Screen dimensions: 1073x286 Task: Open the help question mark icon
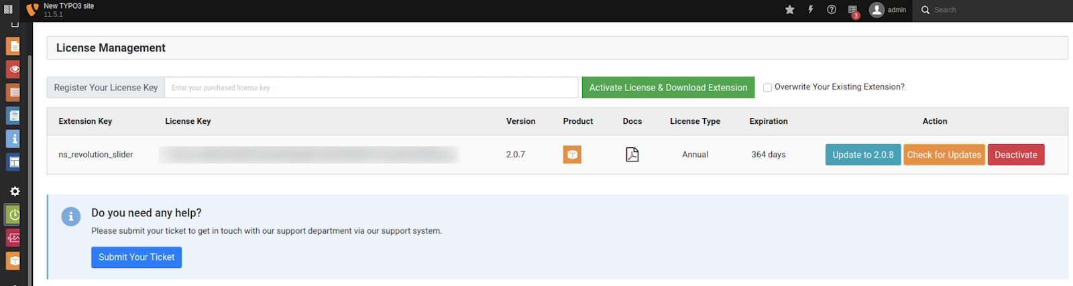click(x=832, y=9)
